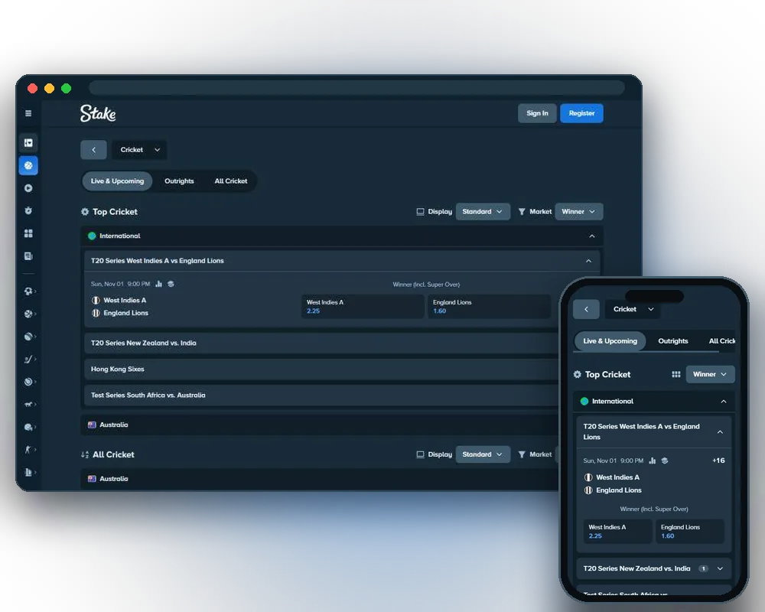Select the football helmet sport icon
Screen dimensions: 765x612
click(x=28, y=427)
